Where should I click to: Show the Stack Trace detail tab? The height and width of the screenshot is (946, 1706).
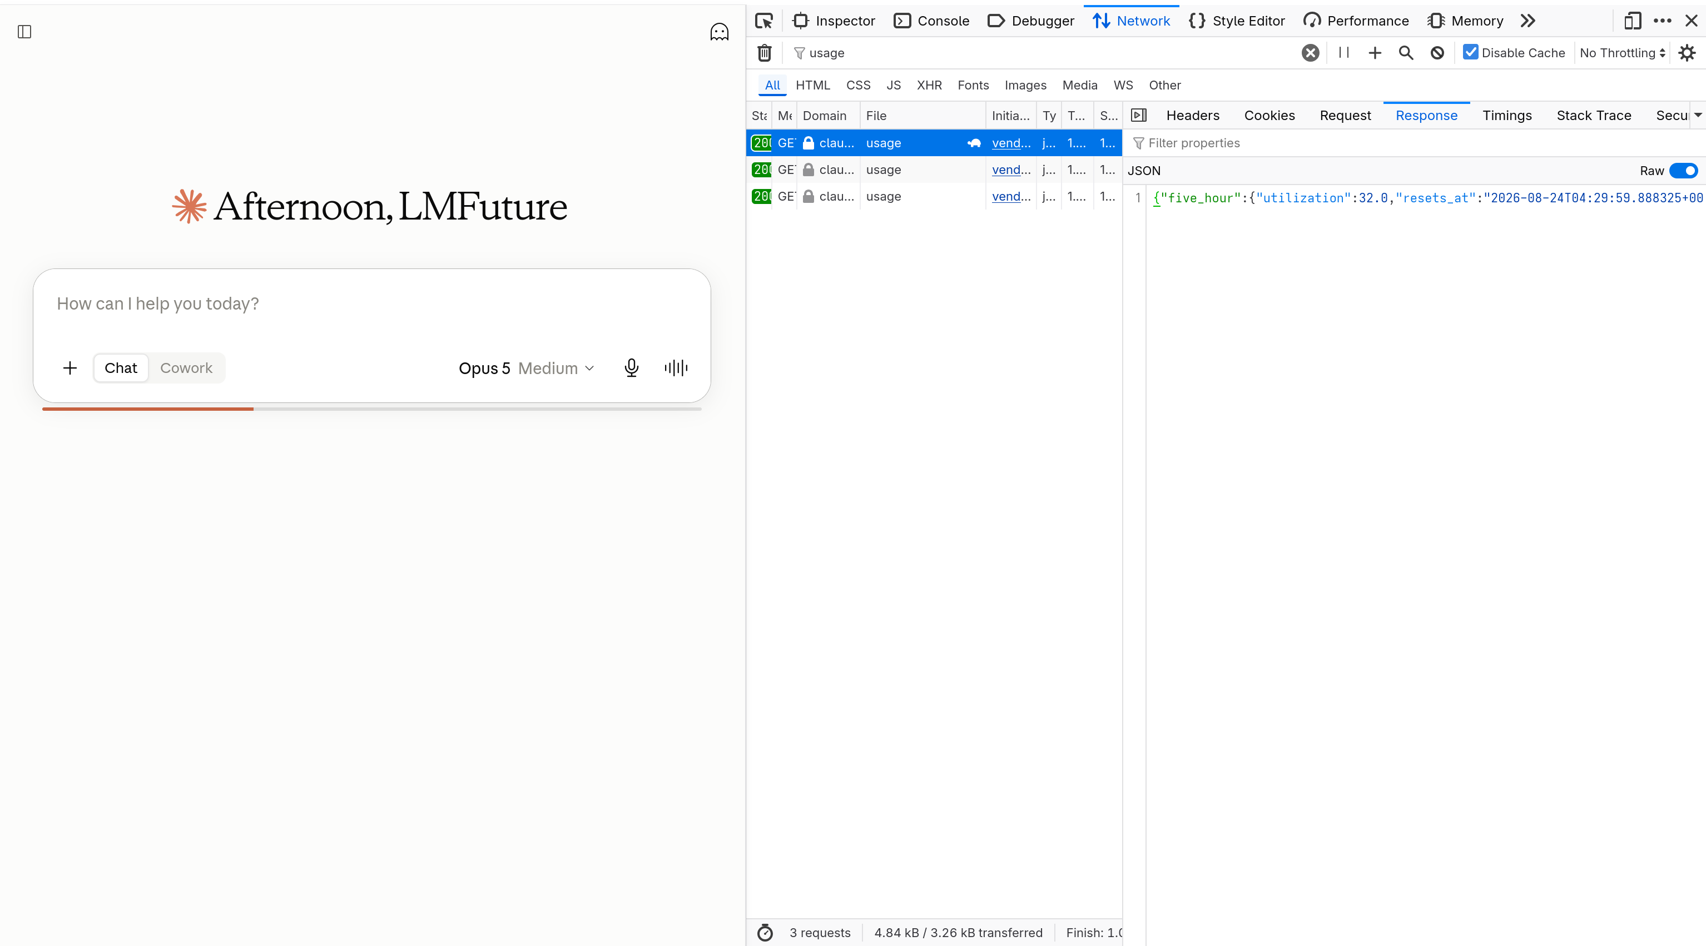(1594, 115)
